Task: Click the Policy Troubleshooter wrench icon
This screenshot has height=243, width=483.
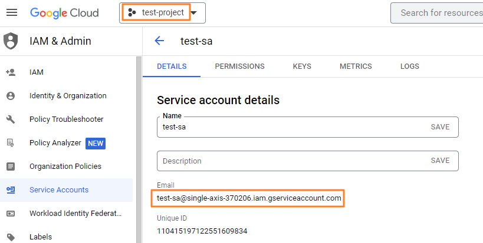Action: [x=11, y=119]
